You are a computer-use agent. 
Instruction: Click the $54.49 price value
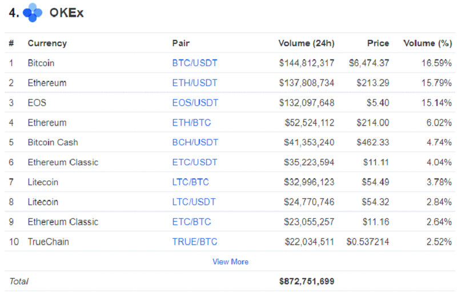click(x=376, y=182)
